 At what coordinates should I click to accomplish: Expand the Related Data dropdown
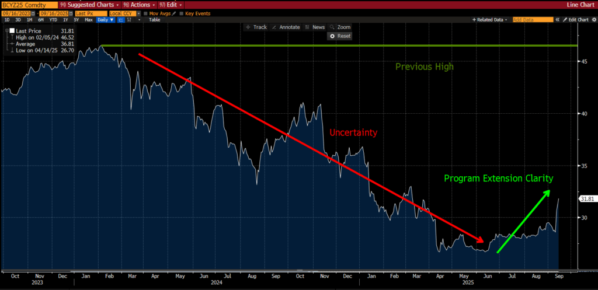(x=491, y=19)
